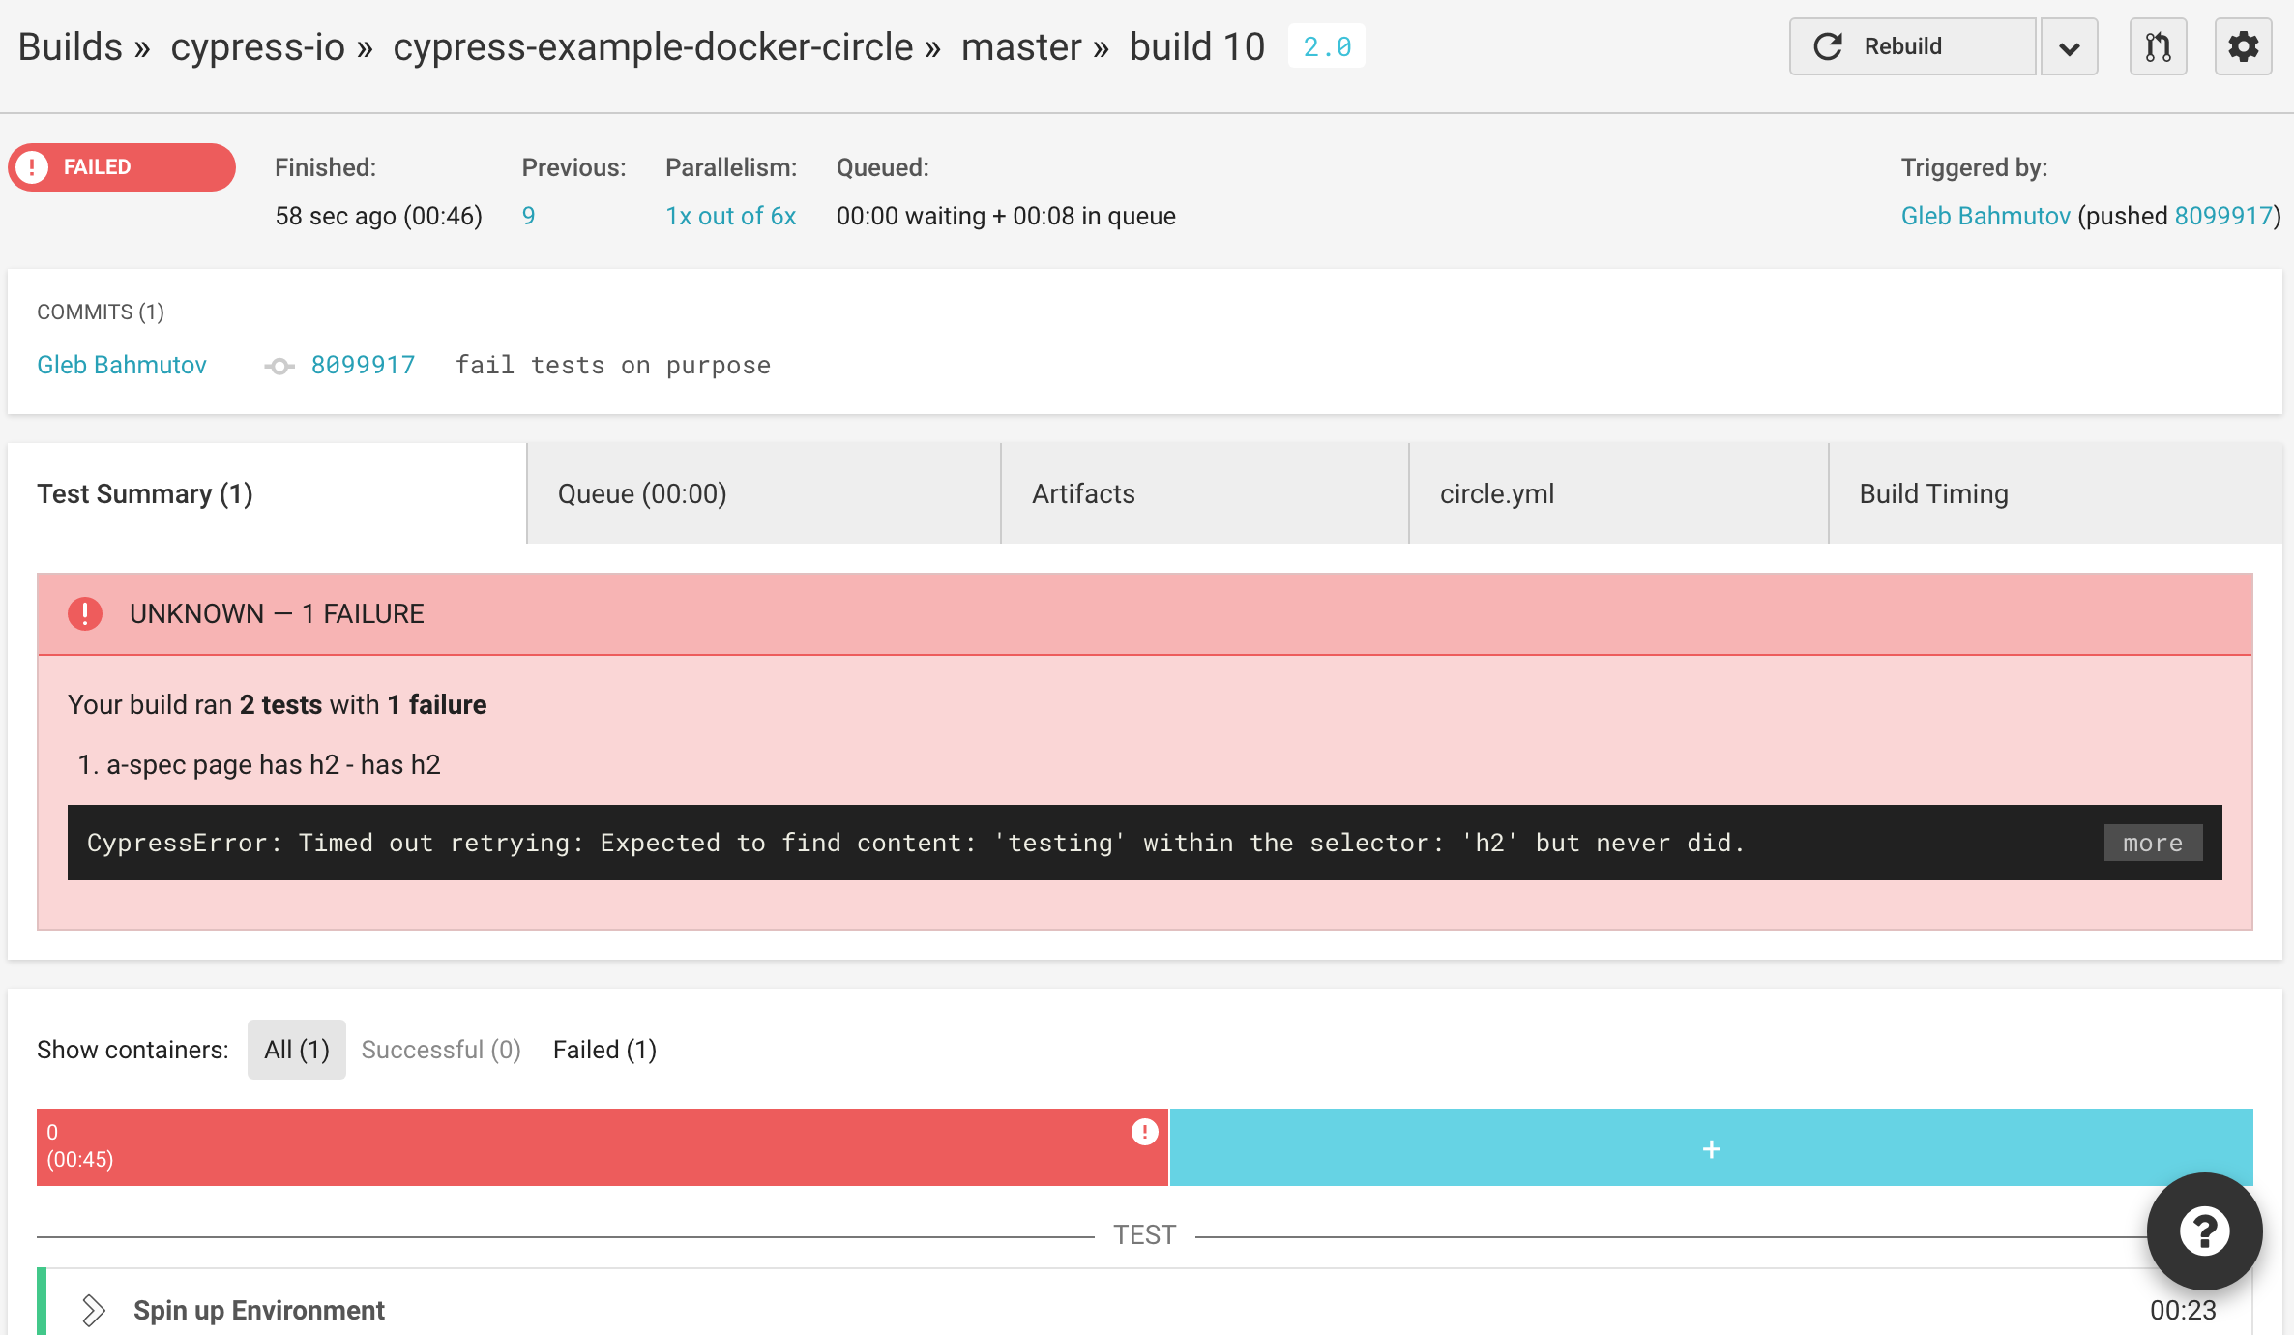
Task: Click the failure exclamation icon in UNKNOWN header
Action: coord(85,613)
